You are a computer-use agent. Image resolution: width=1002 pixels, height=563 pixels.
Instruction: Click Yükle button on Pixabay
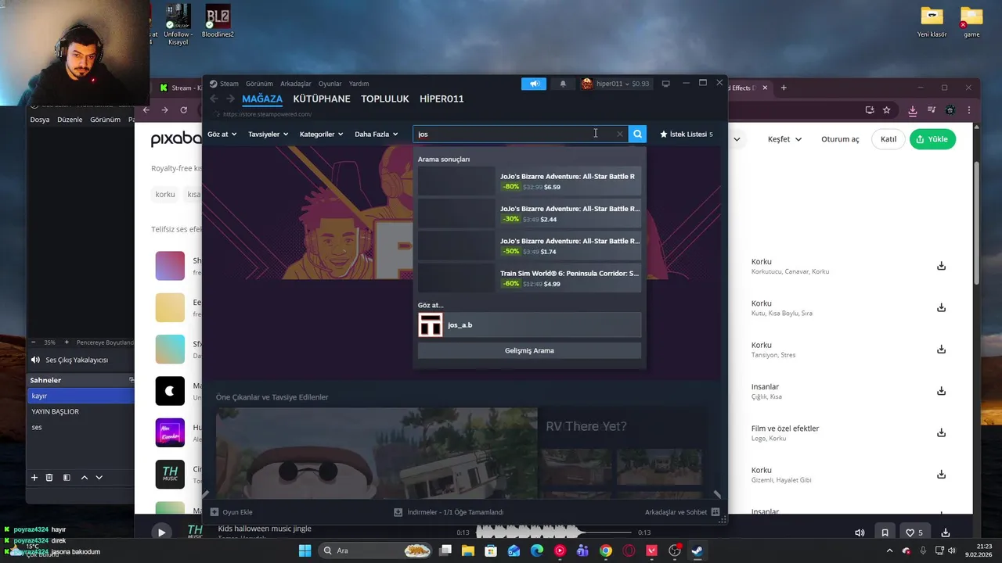point(932,139)
